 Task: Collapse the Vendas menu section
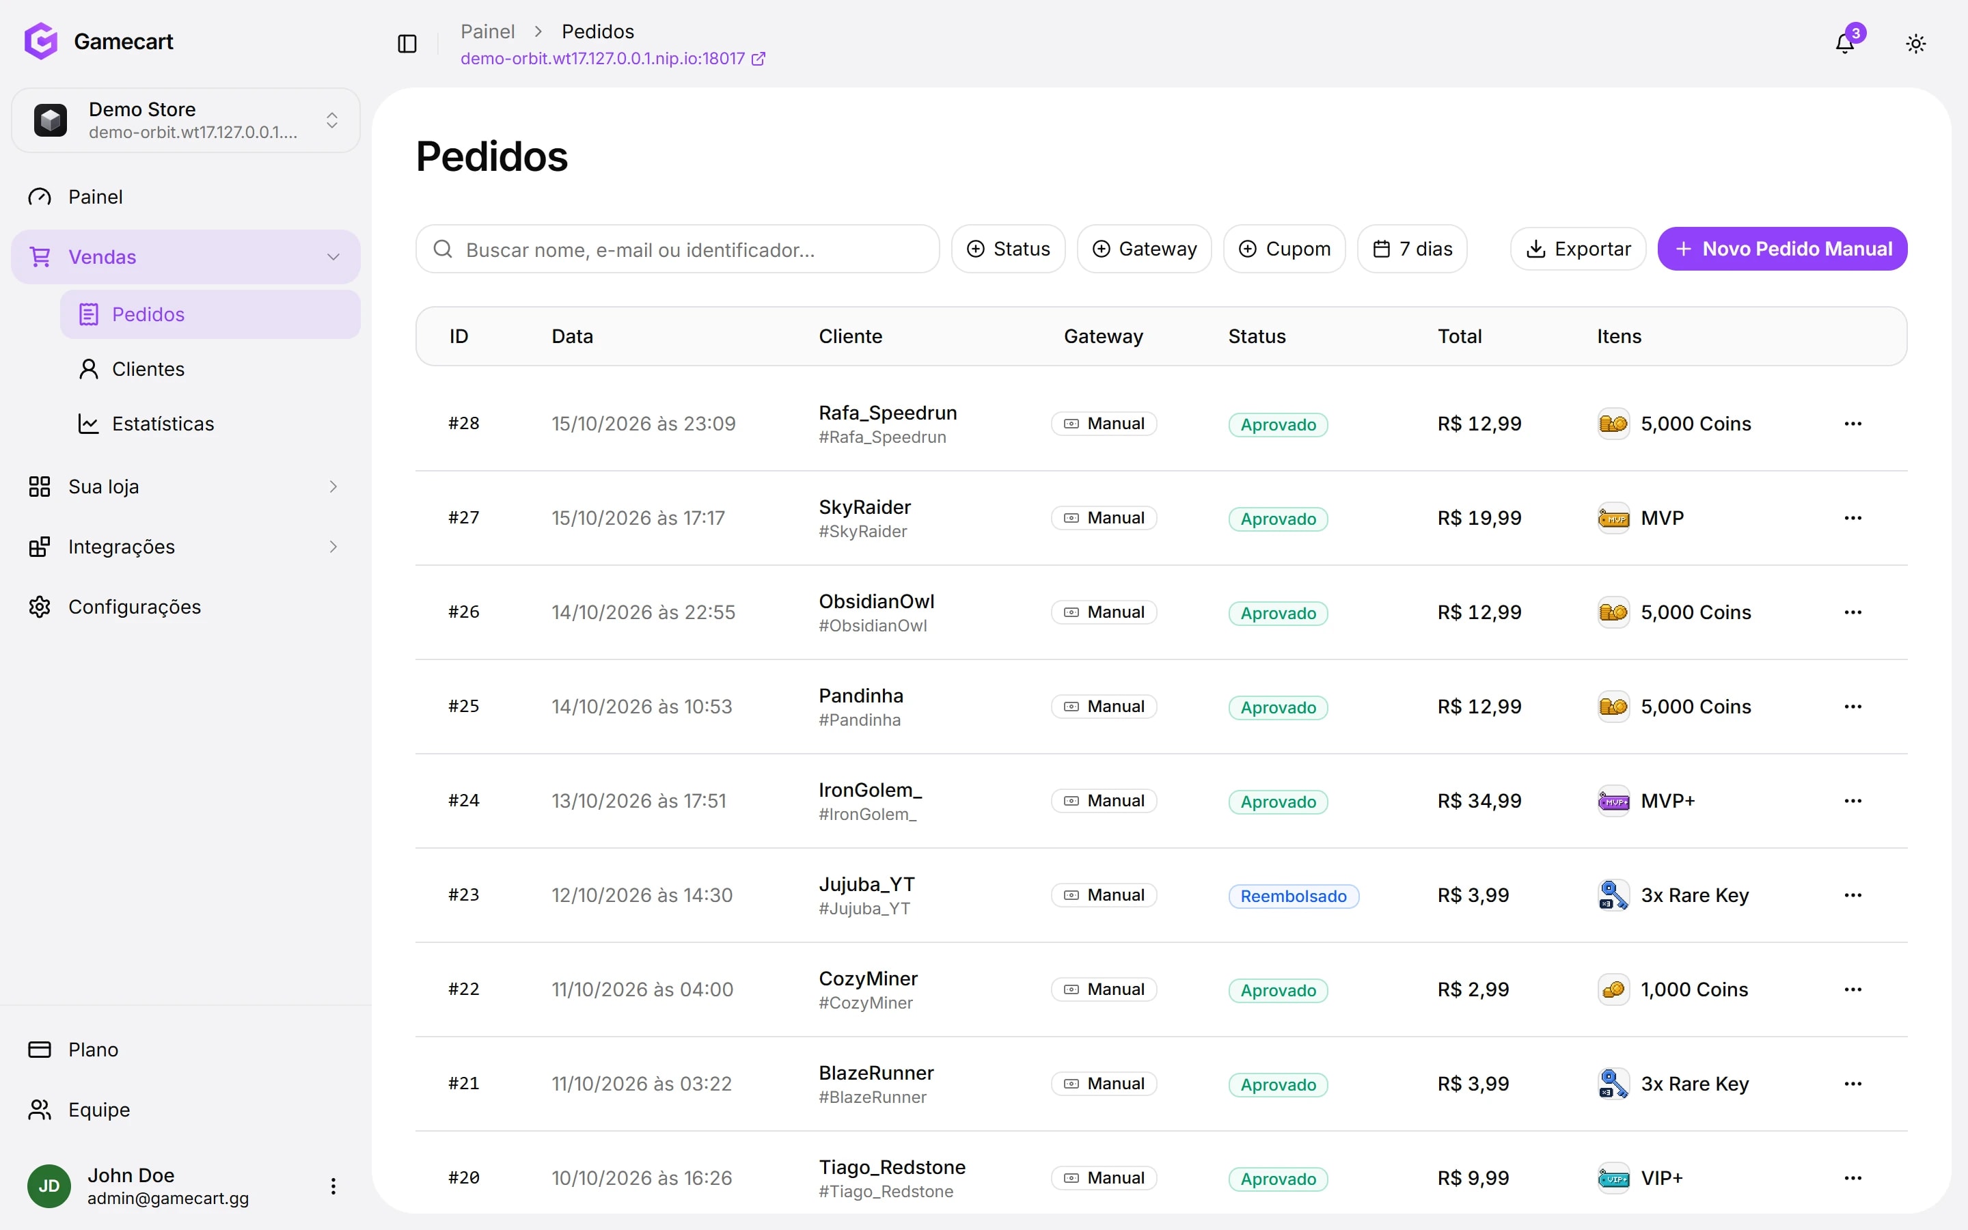(x=185, y=257)
